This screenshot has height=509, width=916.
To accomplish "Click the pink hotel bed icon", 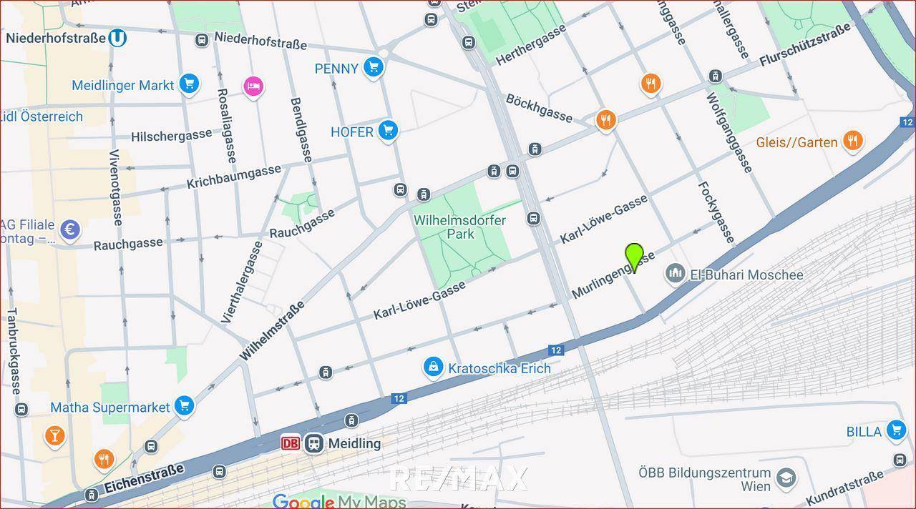I will coord(253,87).
